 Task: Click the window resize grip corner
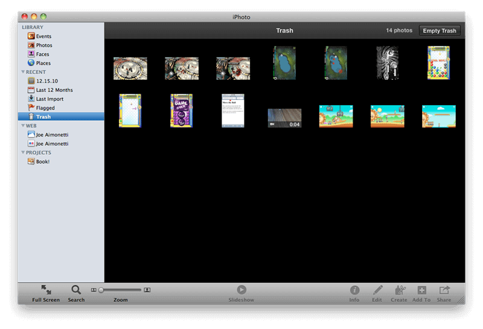pos(461,300)
